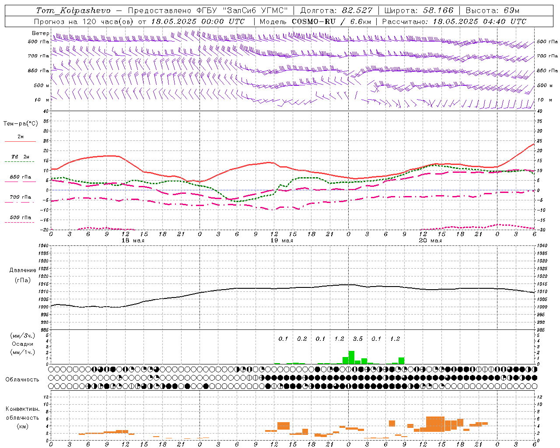Click 850 гПа temperature legend entry
560x448 pixels.
(20, 179)
